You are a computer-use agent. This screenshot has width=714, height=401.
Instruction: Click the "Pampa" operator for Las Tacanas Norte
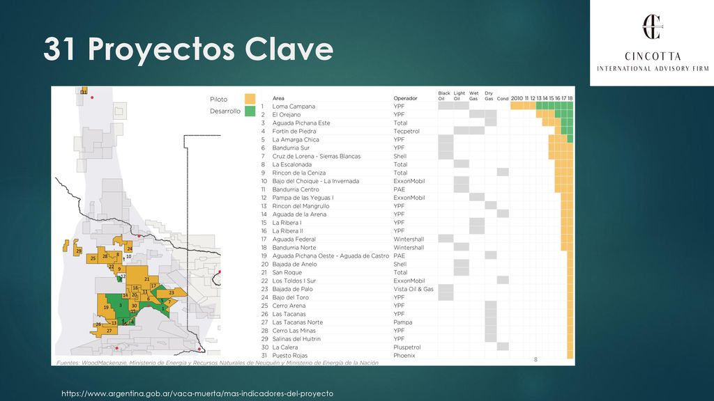(x=403, y=322)
